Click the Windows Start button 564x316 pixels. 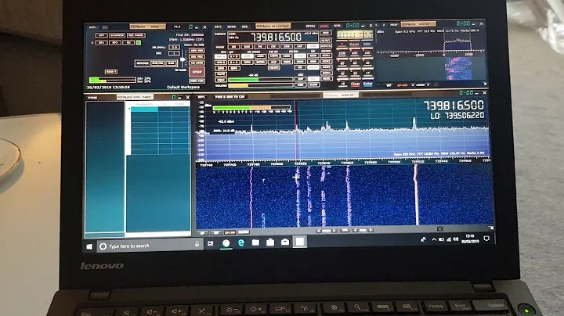click(89, 246)
